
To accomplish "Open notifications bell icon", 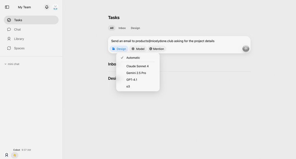I will pos(47,7).
